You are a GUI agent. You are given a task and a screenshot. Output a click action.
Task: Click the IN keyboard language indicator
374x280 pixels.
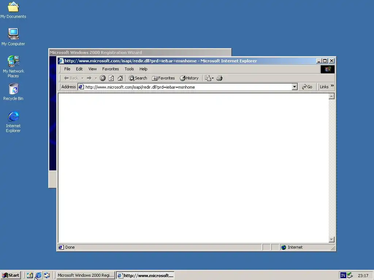click(x=343, y=276)
